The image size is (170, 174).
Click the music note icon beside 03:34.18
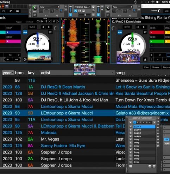pyautogui.click(x=54, y=21)
